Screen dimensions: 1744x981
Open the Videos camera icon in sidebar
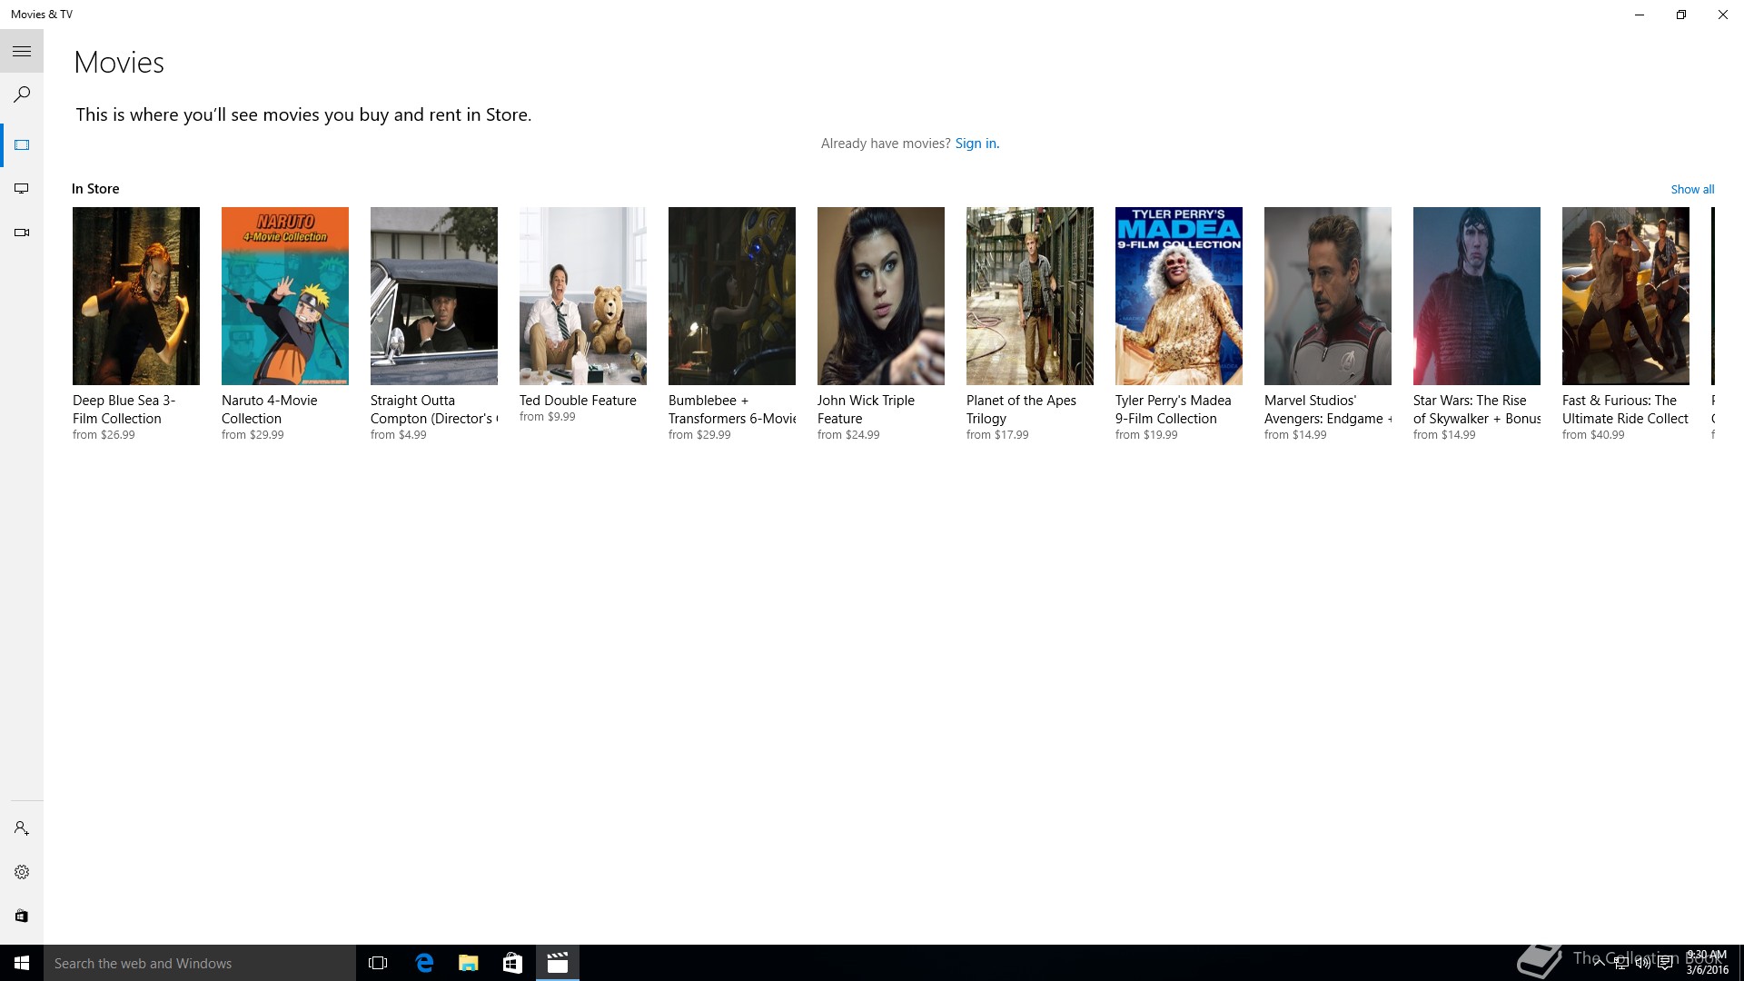coord(22,233)
